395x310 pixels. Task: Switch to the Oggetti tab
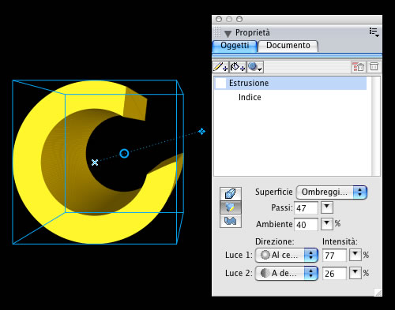(235, 46)
